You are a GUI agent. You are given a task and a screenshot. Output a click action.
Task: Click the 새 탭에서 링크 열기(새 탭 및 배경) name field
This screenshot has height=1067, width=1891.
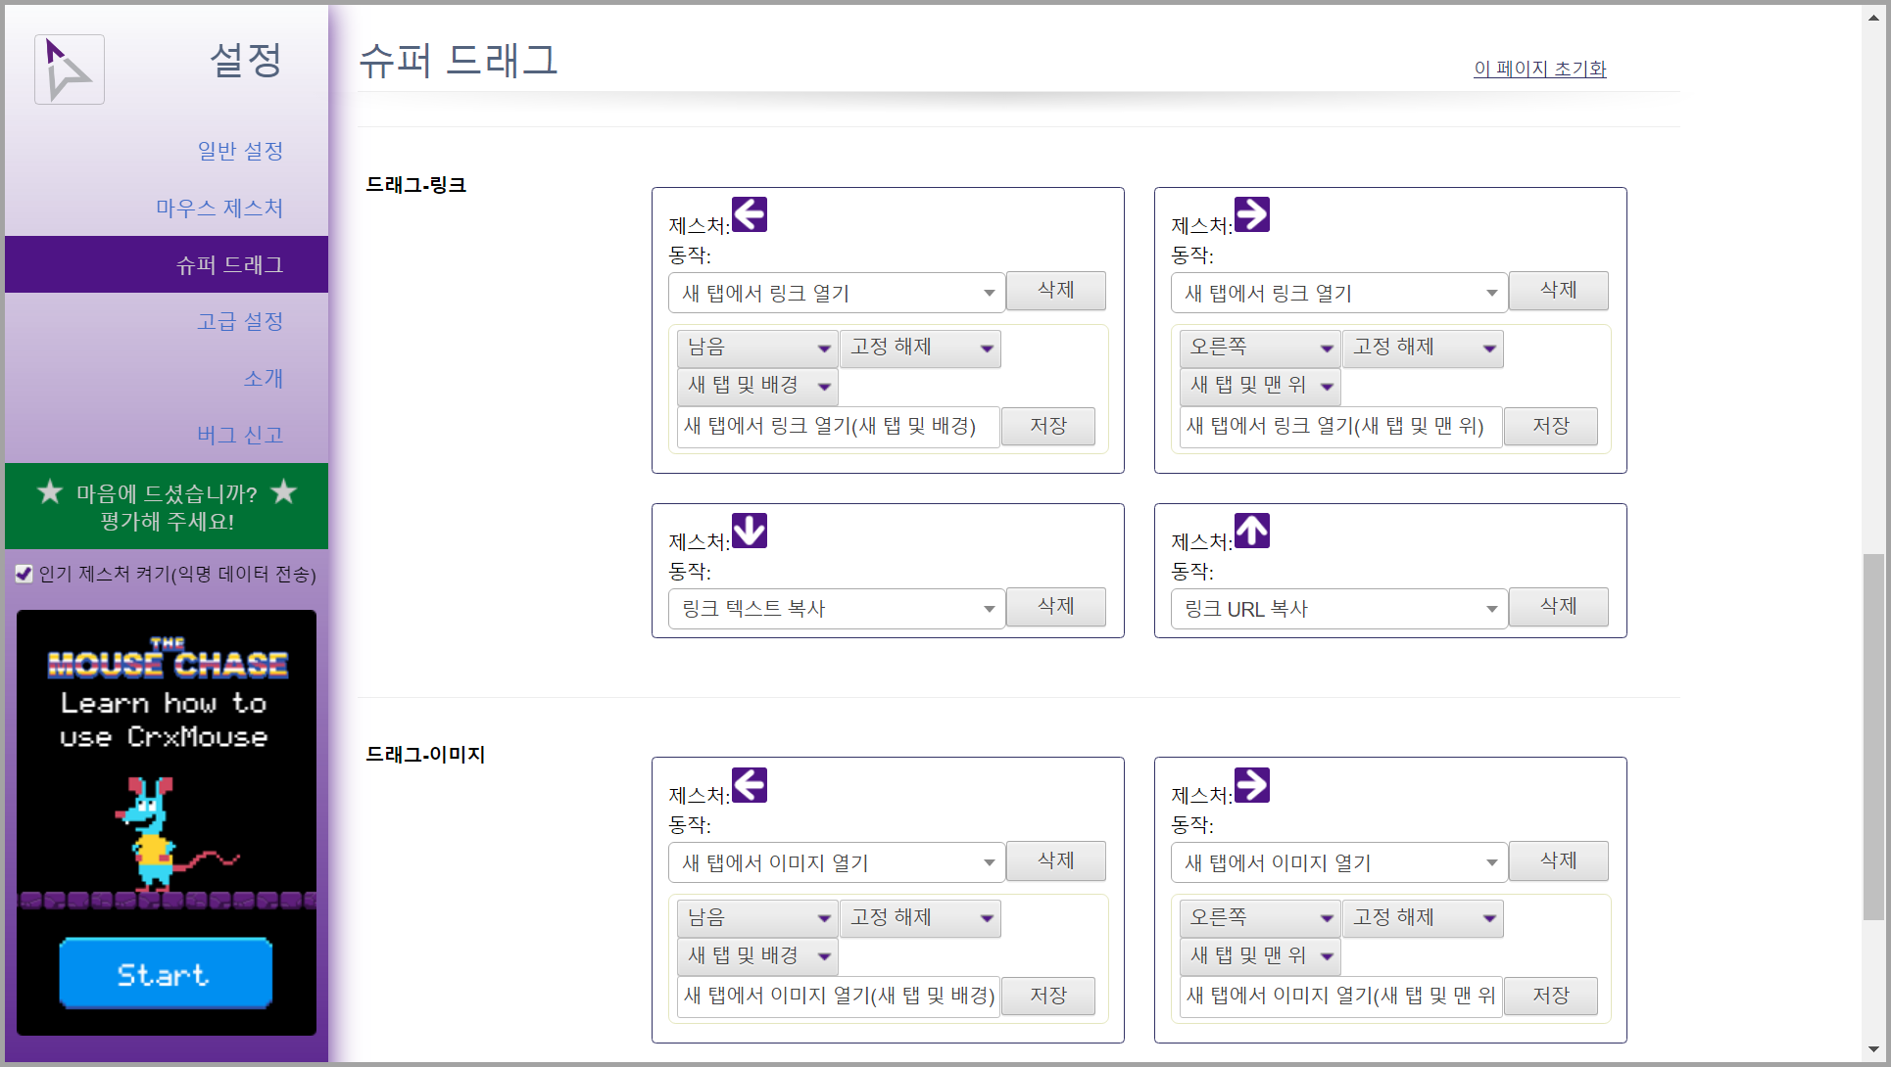point(838,427)
